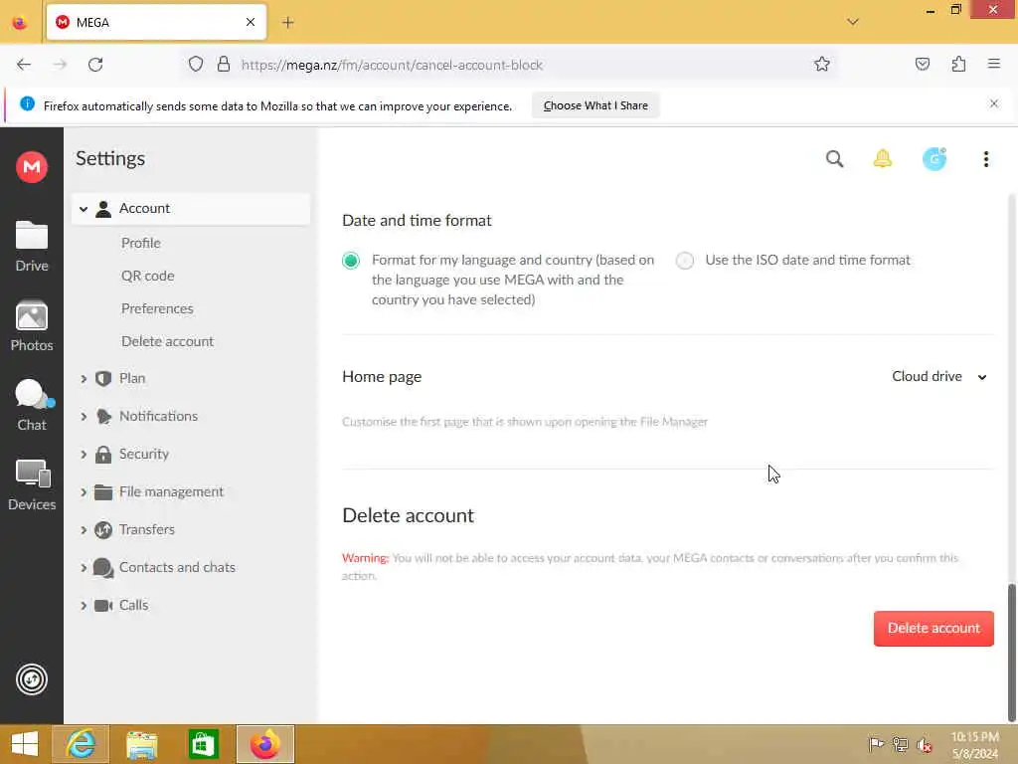Click the transfer status circle icon
The height and width of the screenshot is (764, 1018).
point(31,679)
